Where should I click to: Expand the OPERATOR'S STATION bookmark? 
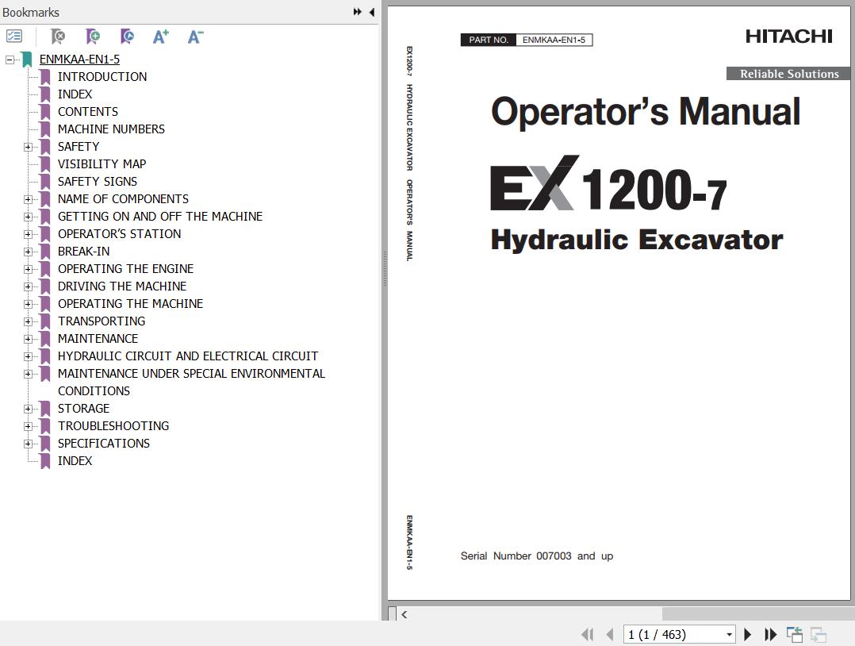[x=28, y=234]
